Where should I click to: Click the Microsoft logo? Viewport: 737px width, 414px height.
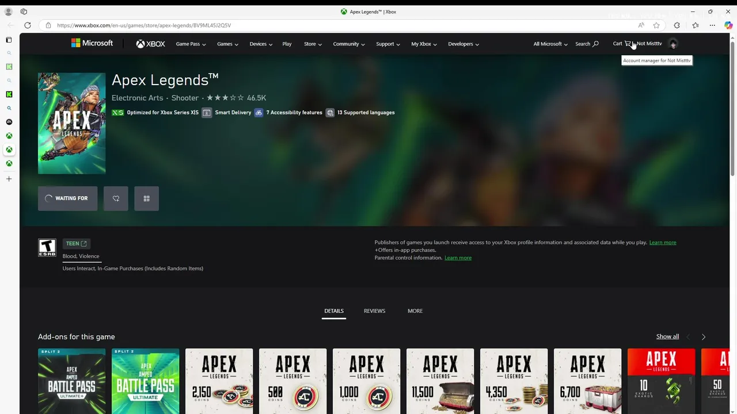point(92,43)
